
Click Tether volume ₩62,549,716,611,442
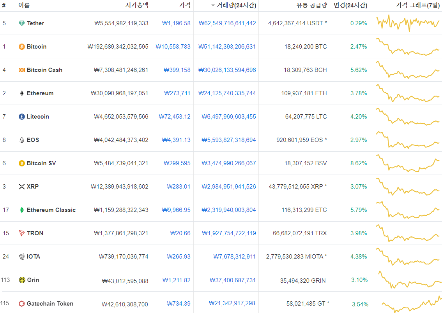click(227, 23)
